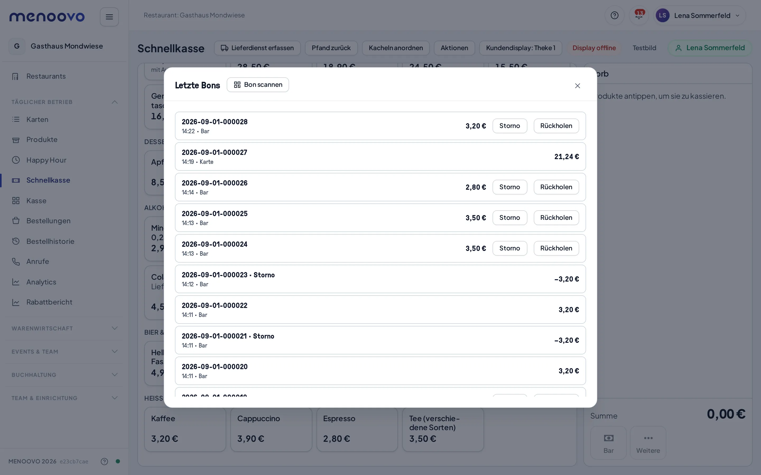
Task: Expand the Warenwirtschaft section
Action: [x=64, y=328]
